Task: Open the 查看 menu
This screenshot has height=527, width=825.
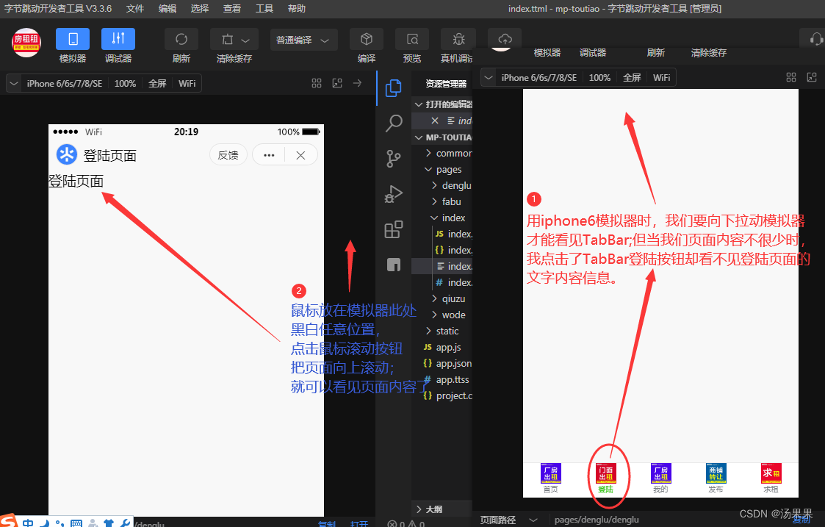Action: 231,8
